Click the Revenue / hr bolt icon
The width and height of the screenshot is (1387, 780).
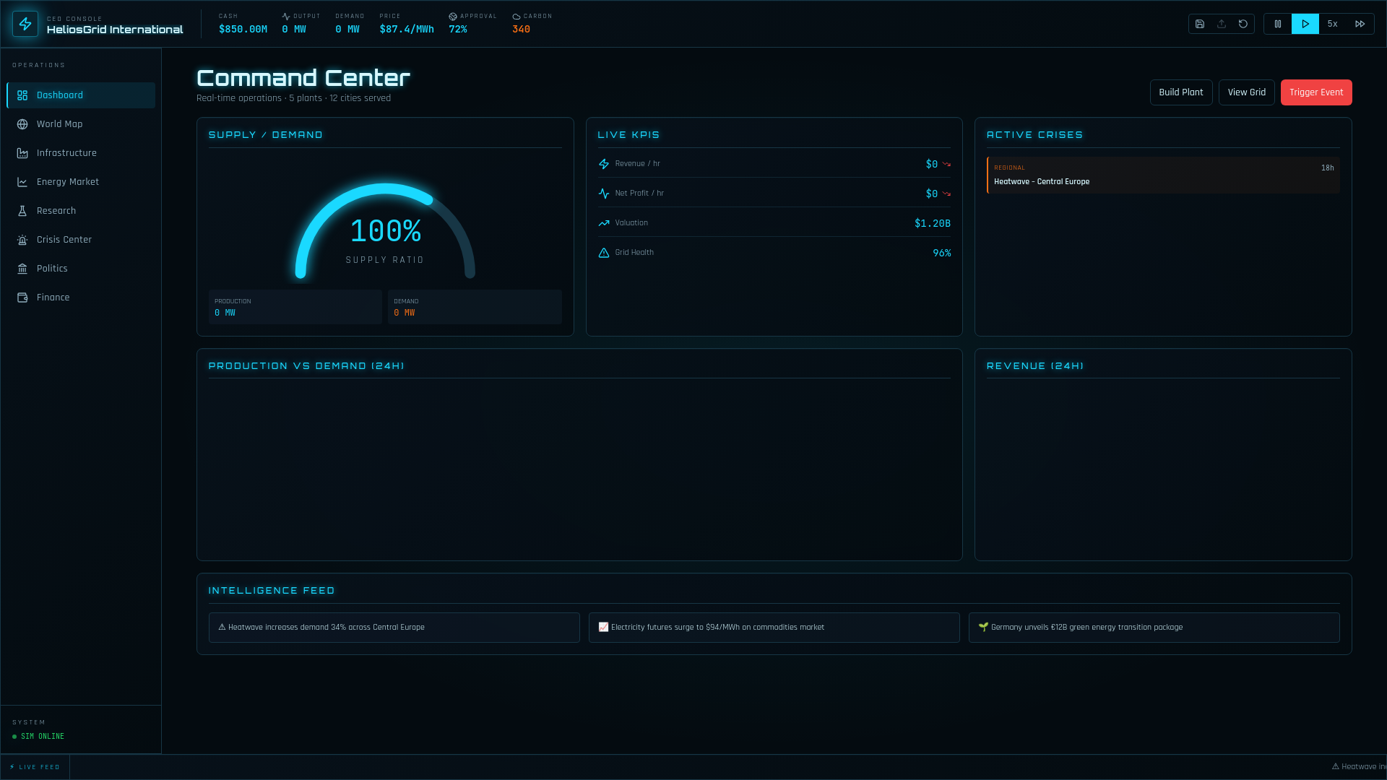click(x=604, y=164)
